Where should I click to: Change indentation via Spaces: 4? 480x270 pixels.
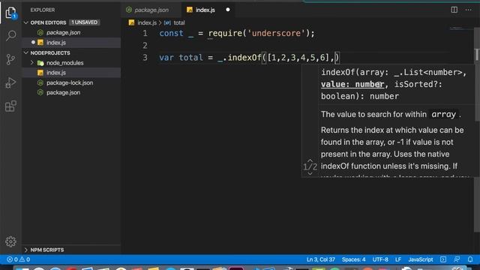point(353,259)
